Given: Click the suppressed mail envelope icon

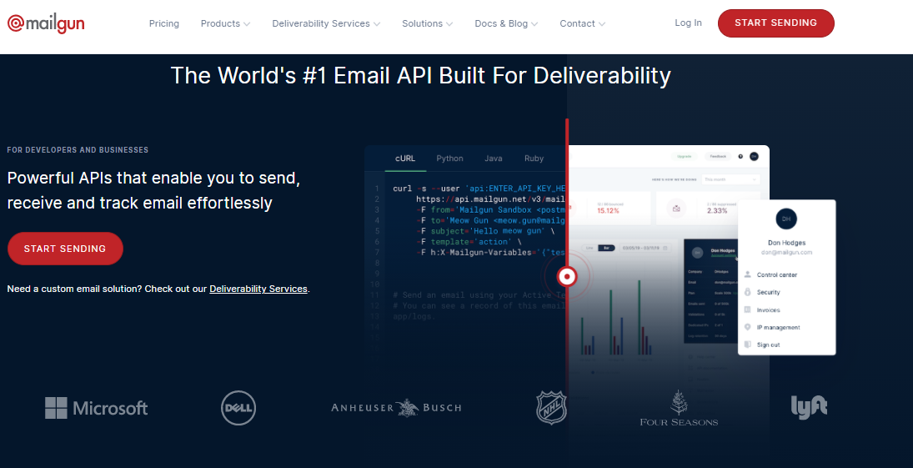Looking at the screenshot, I should (676, 208).
